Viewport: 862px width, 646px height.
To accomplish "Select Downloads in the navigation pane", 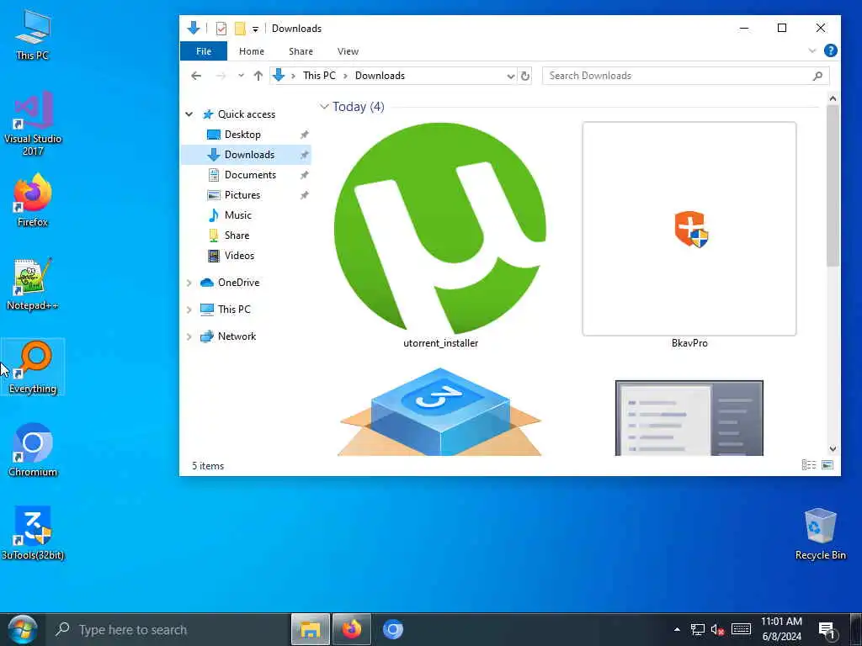I will [246, 155].
